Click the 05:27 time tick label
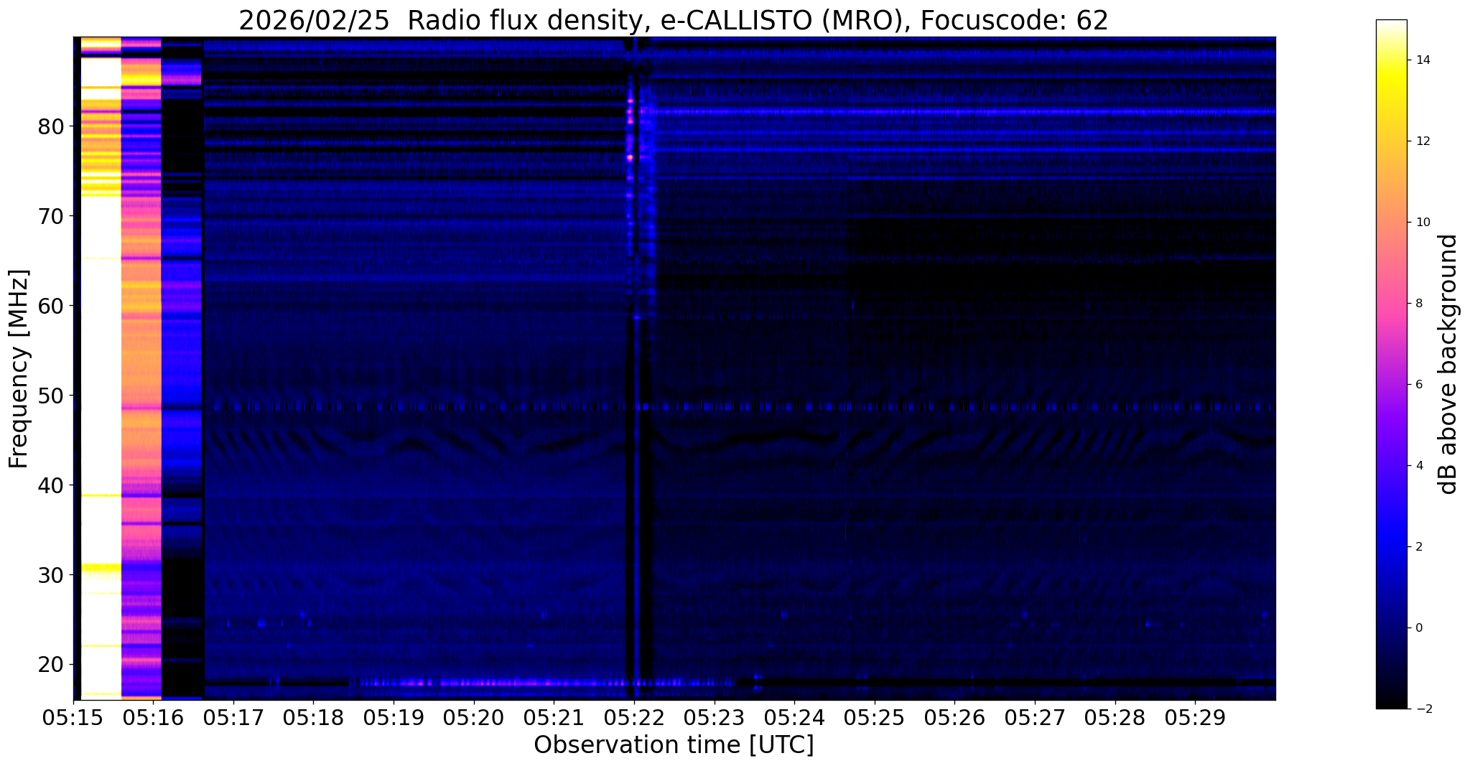The image size is (1470, 766). [1035, 717]
